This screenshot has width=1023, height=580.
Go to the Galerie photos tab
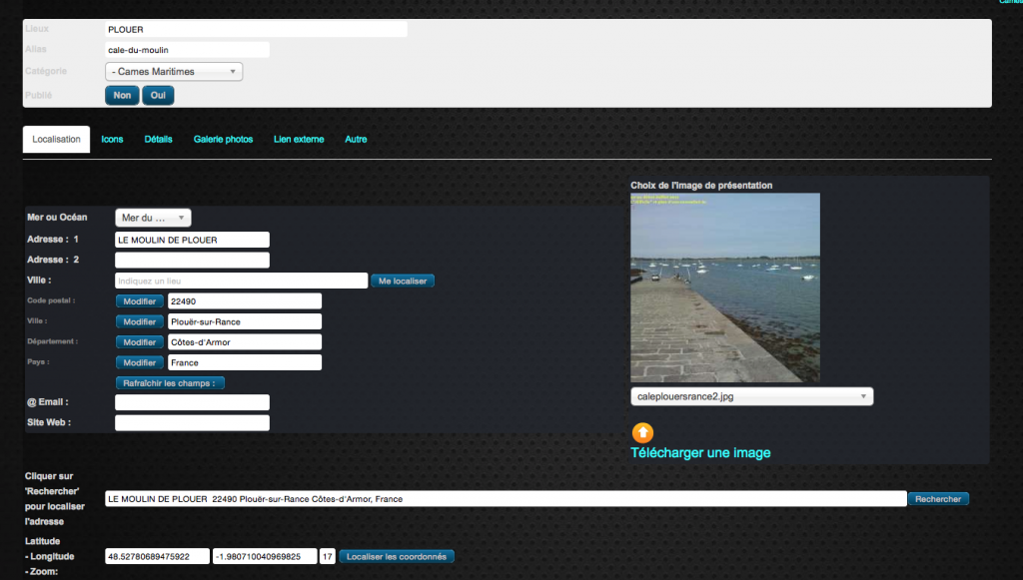pyautogui.click(x=223, y=140)
